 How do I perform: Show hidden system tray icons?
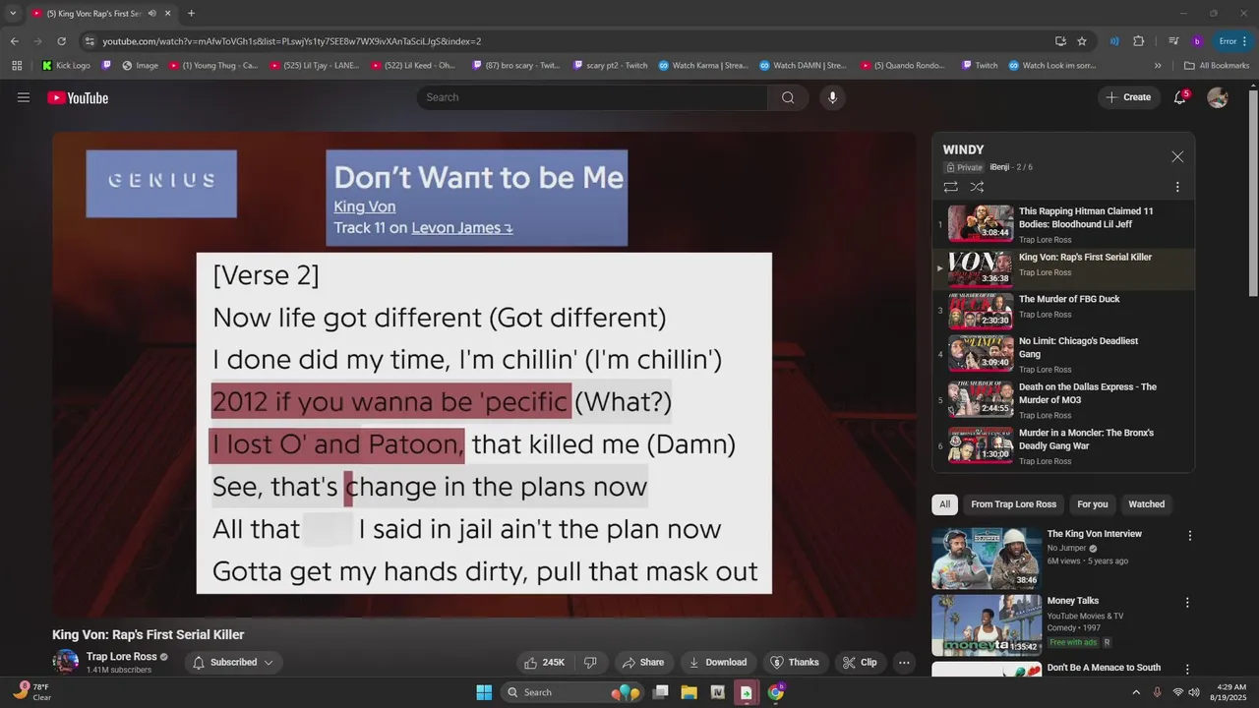click(1137, 692)
